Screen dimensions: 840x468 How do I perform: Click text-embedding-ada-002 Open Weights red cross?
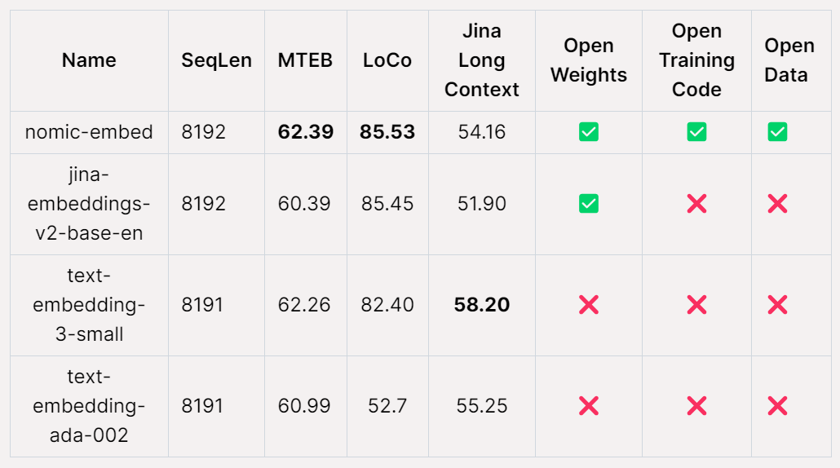(x=589, y=405)
